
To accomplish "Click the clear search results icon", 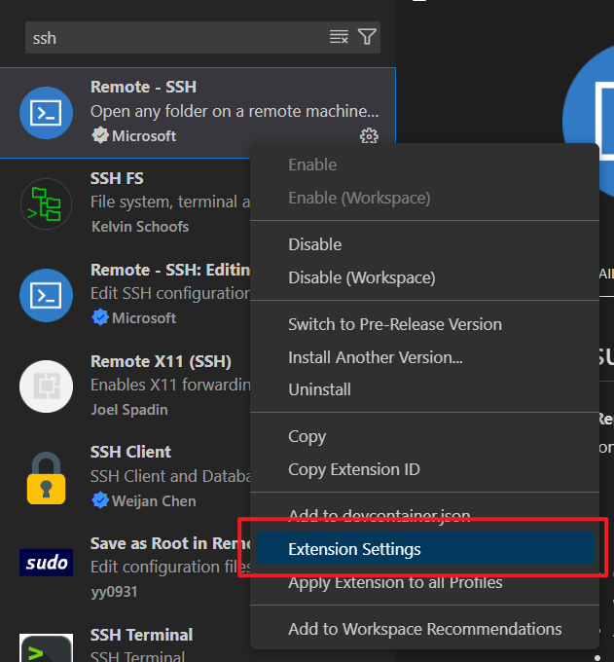I will [339, 37].
